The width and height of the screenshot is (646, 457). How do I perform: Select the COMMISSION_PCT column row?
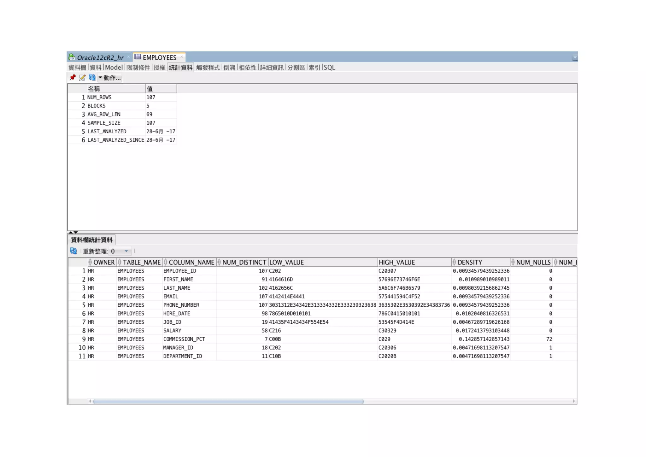(x=322, y=339)
